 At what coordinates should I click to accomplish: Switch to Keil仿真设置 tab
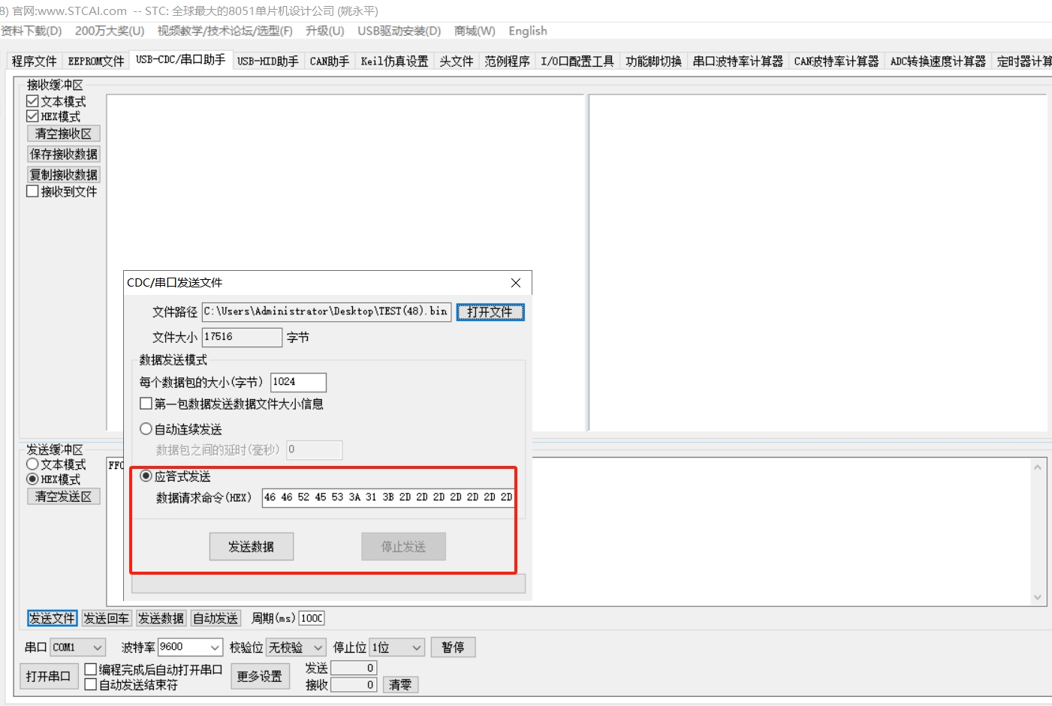[394, 62]
